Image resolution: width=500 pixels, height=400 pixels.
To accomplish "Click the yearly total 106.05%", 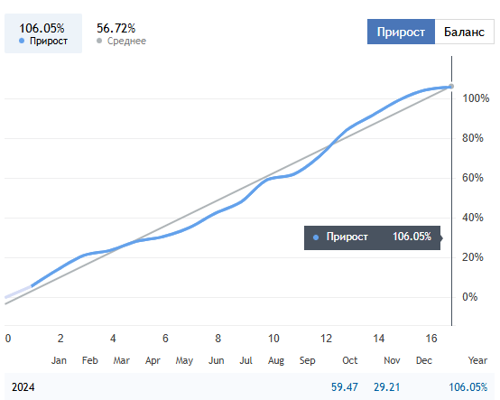I will point(468,387).
